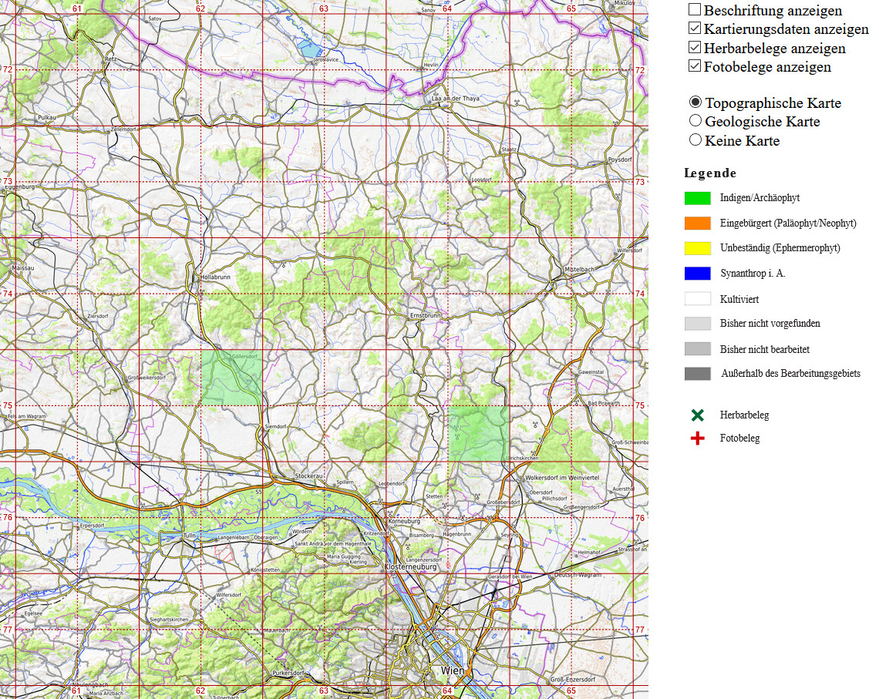The height and width of the screenshot is (699, 879).
Task: Click the green Indigen/Archäophyt swatch
Action: click(x=697, y=198)
